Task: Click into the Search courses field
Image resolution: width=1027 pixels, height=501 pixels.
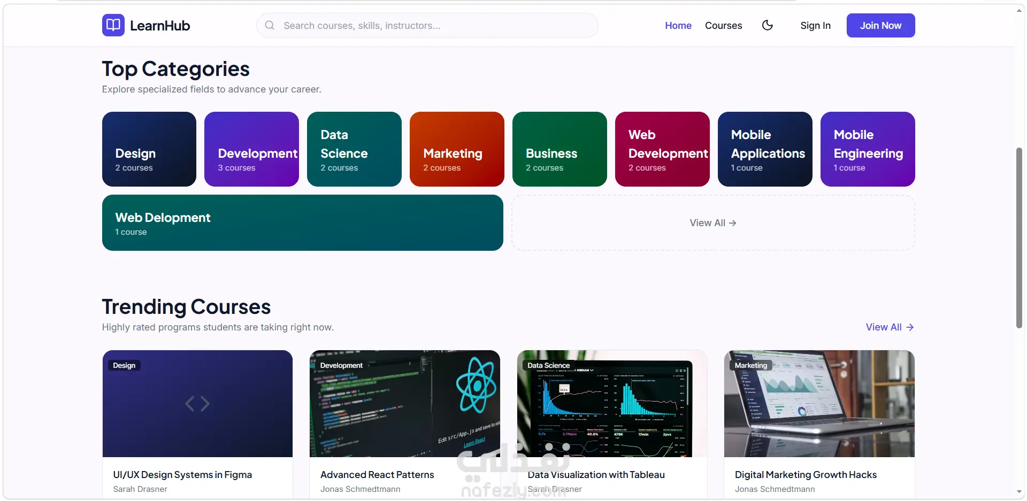Action: tap(427, 25)
